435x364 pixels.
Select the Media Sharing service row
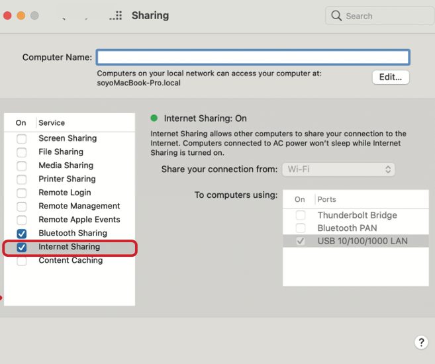click(x=70, y=165)
